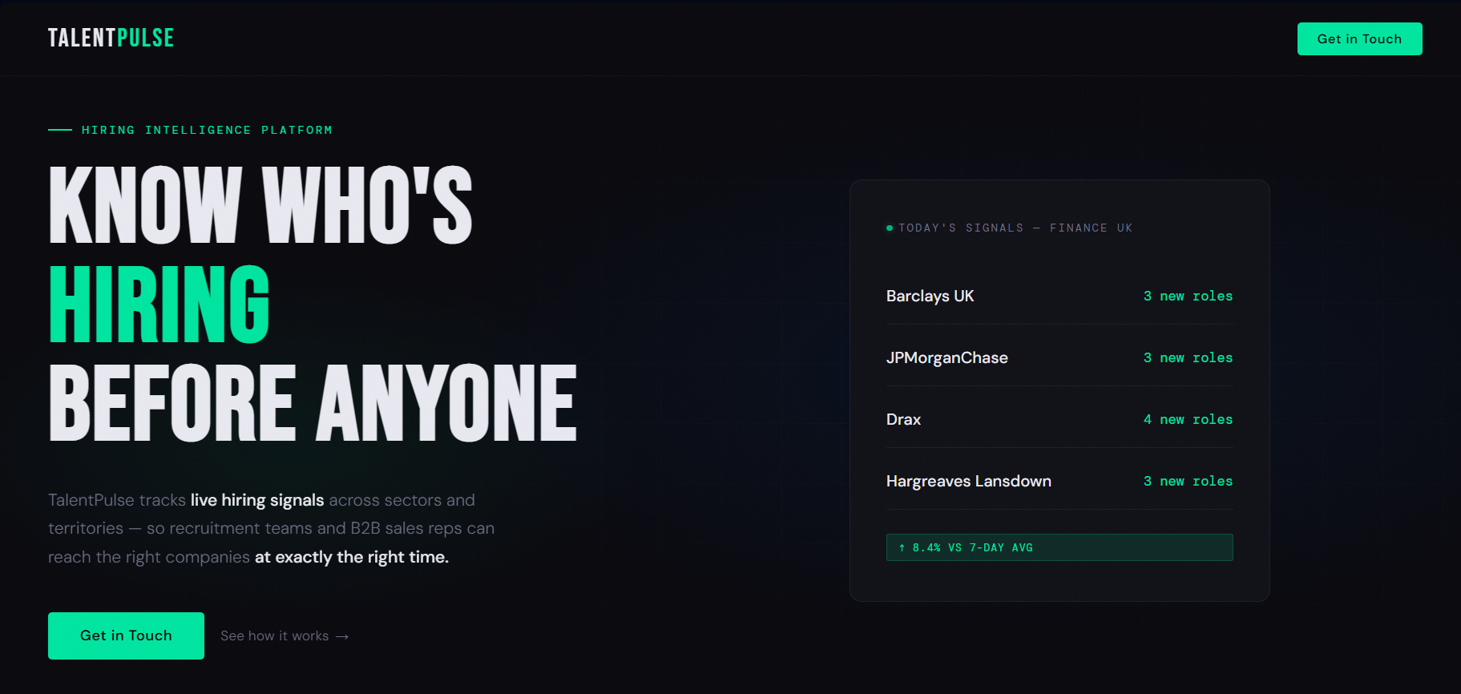Click the green live status dot

[x=890, y=228]
